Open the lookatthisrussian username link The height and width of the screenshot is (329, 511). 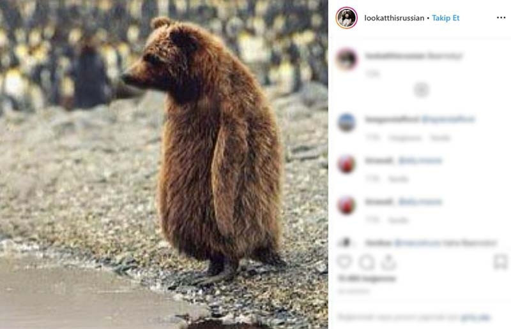[394, 18]
